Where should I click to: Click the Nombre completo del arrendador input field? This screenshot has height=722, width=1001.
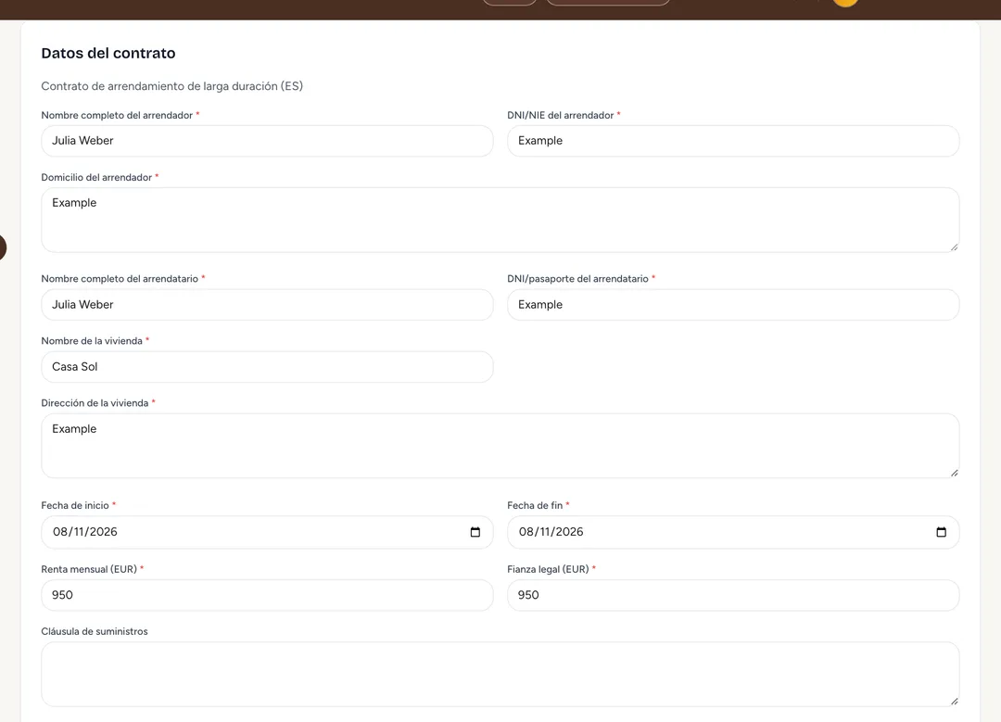[268, 141]
